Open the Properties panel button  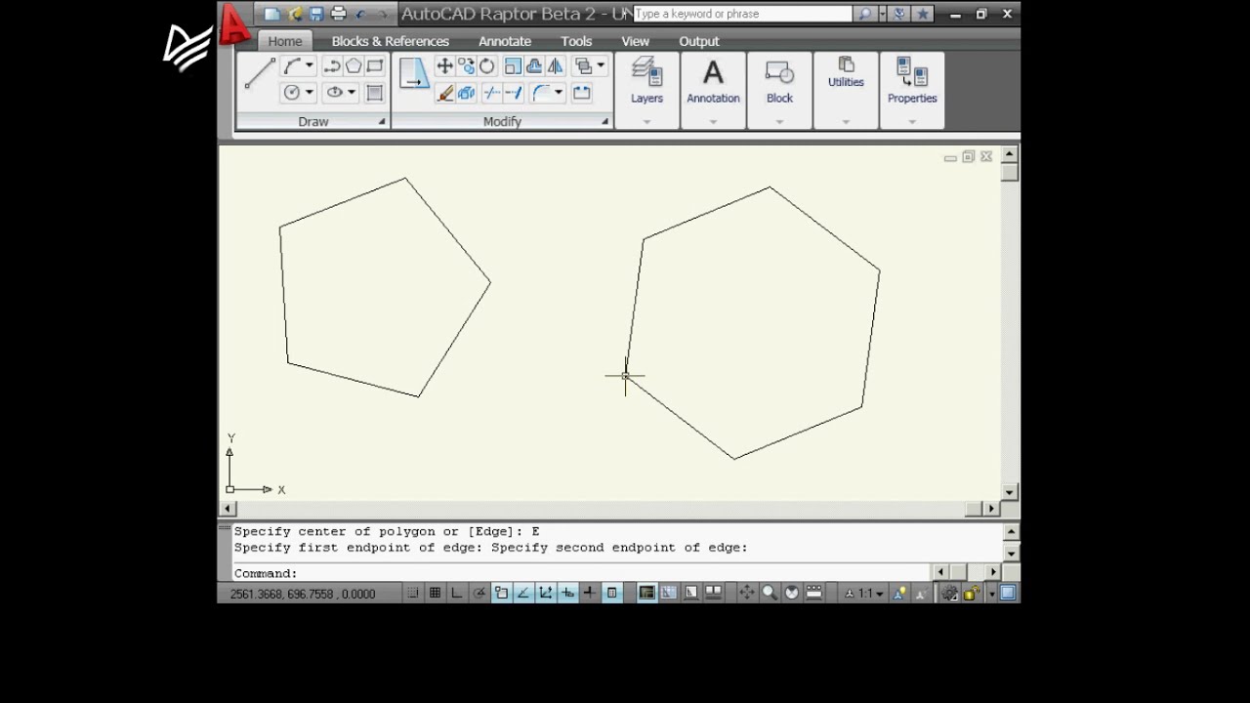pyautogui.click(x=912, y=81)
